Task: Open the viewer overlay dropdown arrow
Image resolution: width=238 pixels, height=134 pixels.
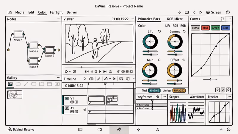Action: pyautogui.click(x=70, y=71)
